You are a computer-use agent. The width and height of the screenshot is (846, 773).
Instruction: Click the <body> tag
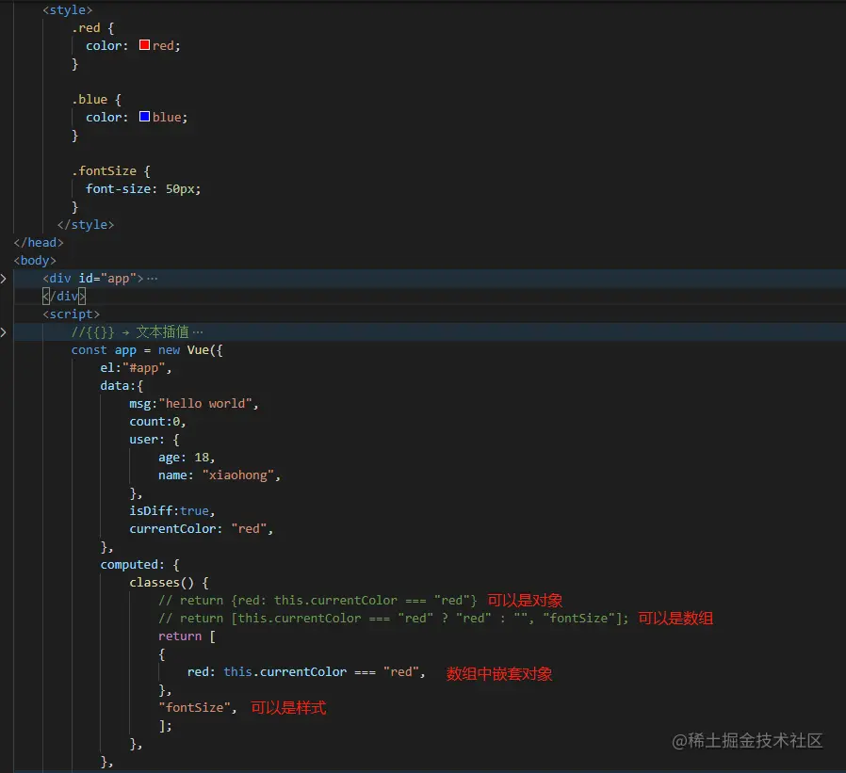[35, 261]
